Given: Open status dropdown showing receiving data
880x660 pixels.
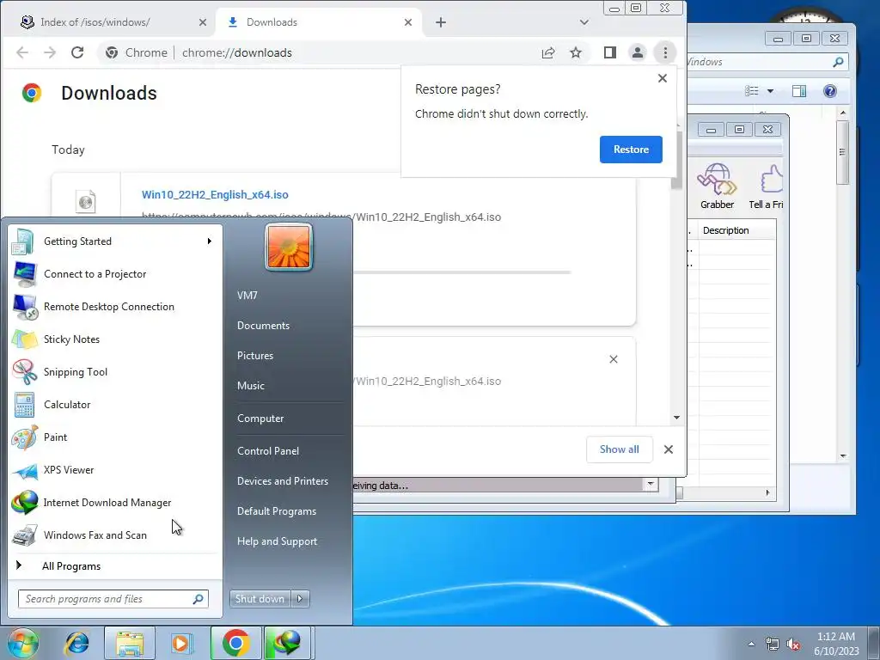Looking at the screenshot, I should pos(651,485).
